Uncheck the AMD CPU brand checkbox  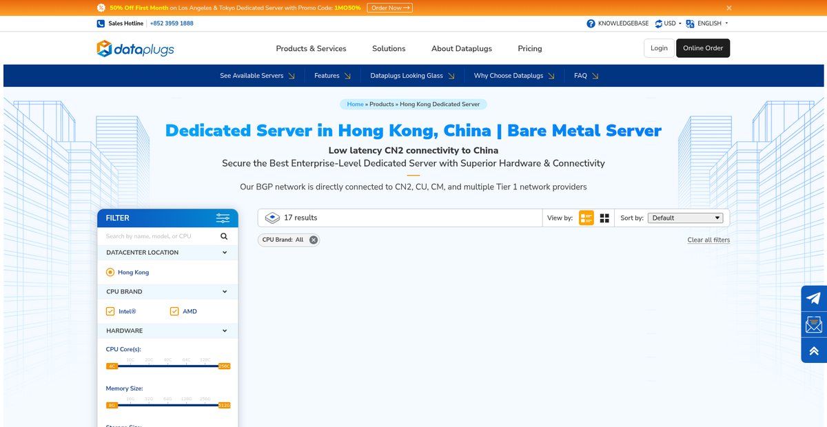click(174, 311)
